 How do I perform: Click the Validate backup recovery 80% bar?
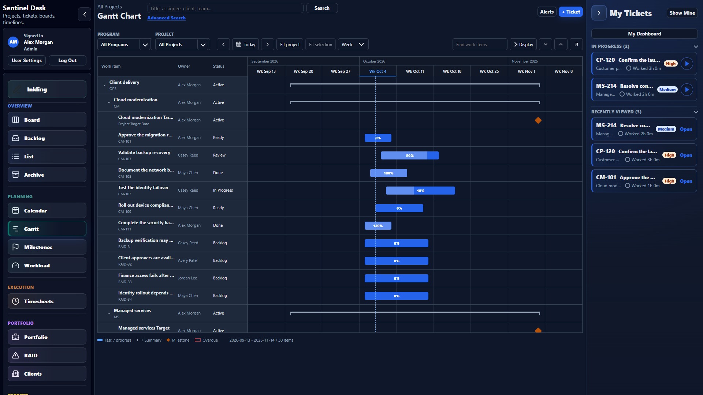[410, 155]
